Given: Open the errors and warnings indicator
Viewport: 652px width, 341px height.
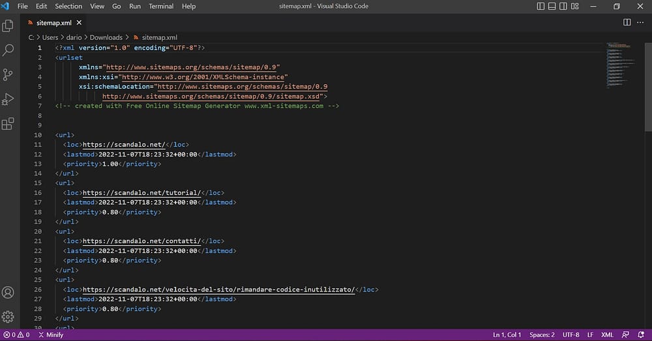Looking at the screenshot, I should tap(17, 334).
